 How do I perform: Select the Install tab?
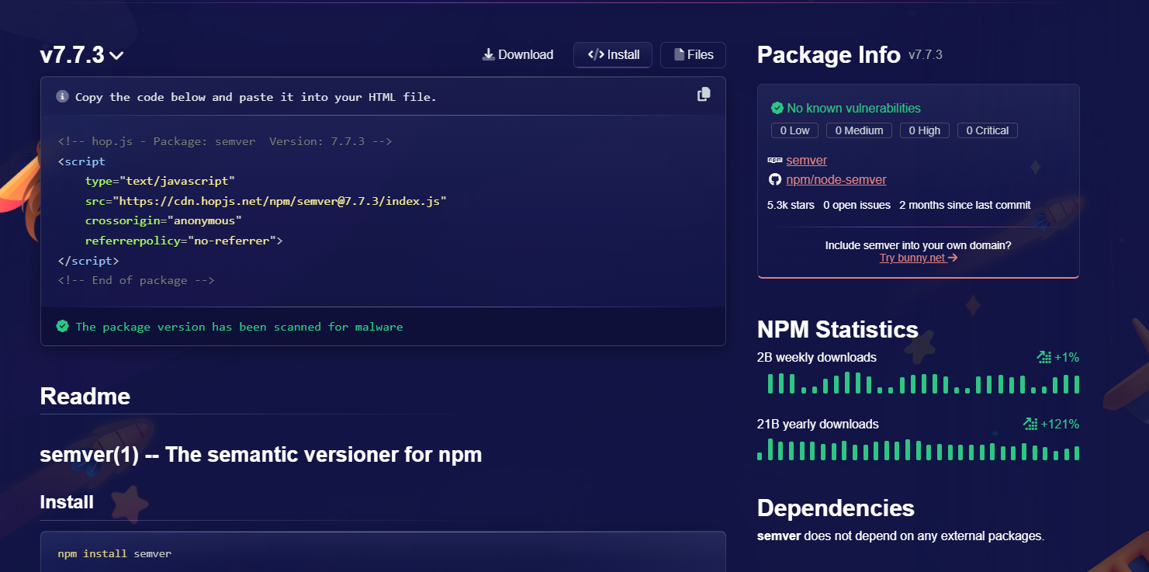(x=613, y=55)
